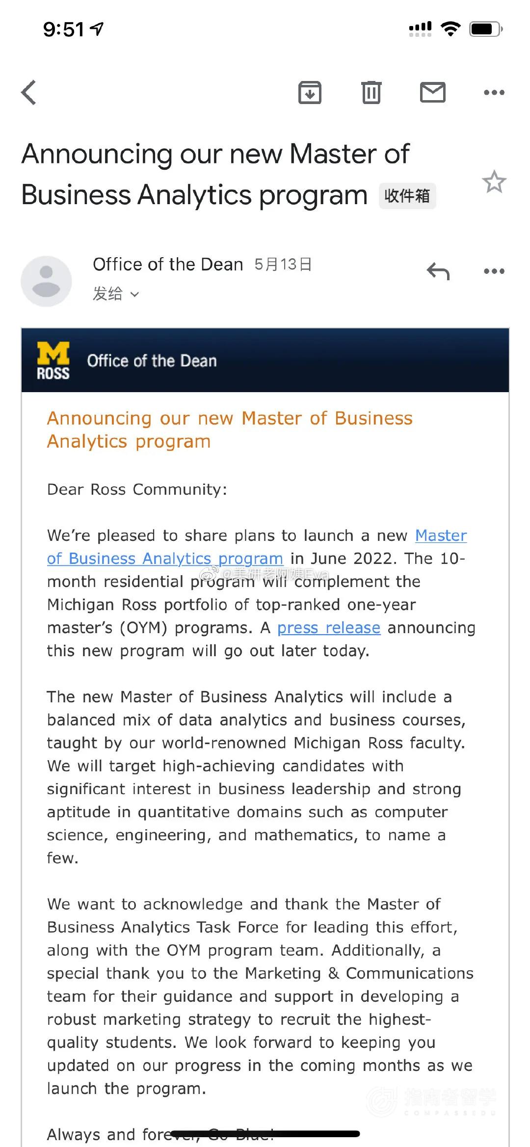Open top toolbar more options menu
The image size is (530, 1147).
pos(494,92)
